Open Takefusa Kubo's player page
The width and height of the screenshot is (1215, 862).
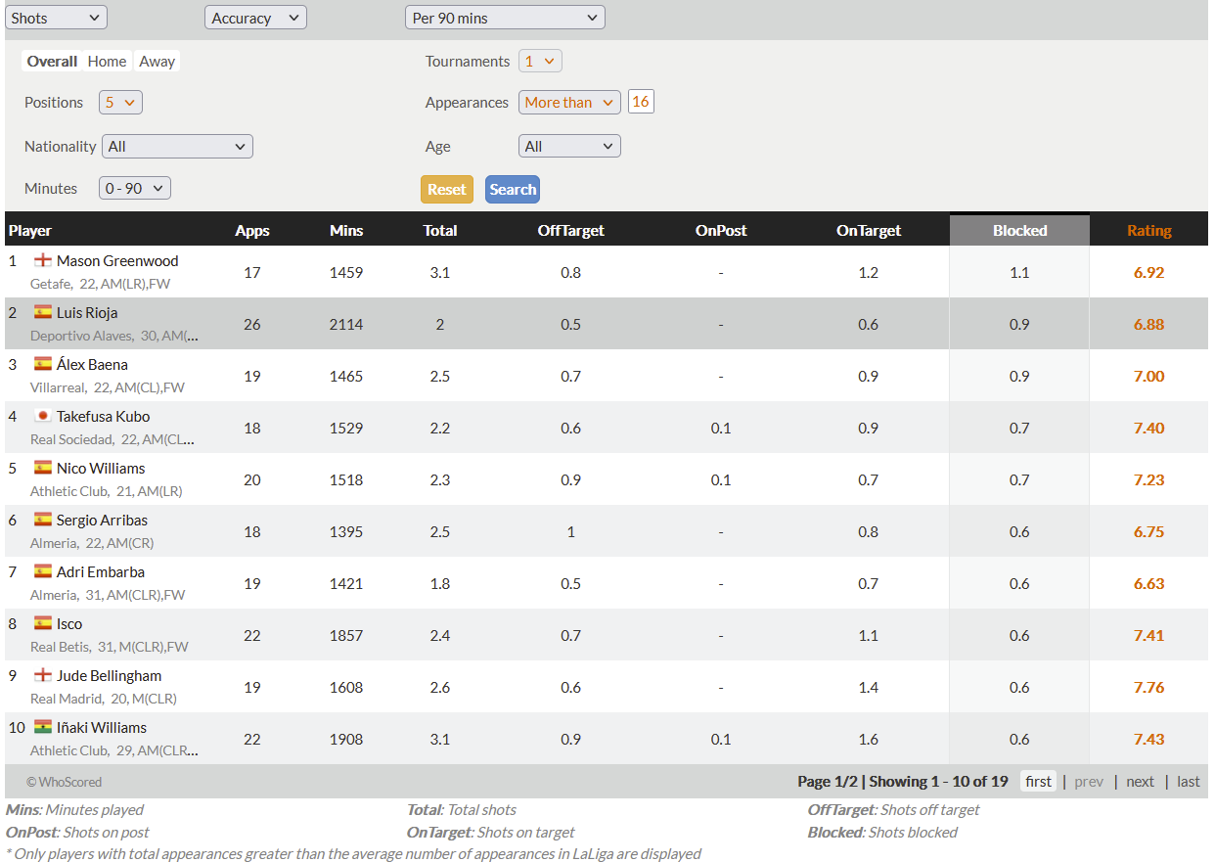104,416
